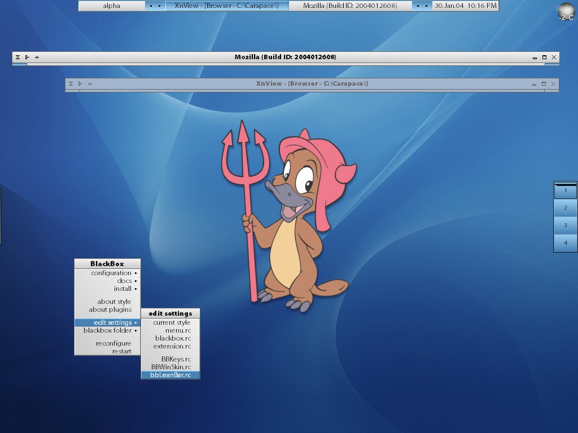Image resolution: width=578 pixels, height=433 pixels.
Task: Roll up the XnView window with the triangle icon
Action: coord(90,83)
